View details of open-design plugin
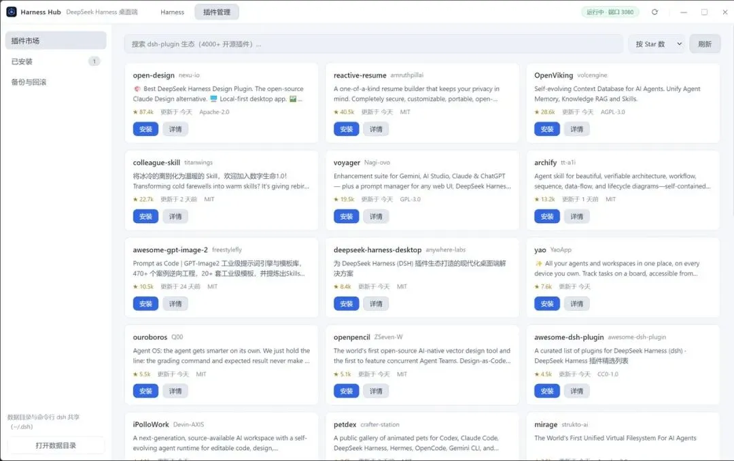The height and width of the screenshot is (461, 734). [x=175, y=129]
